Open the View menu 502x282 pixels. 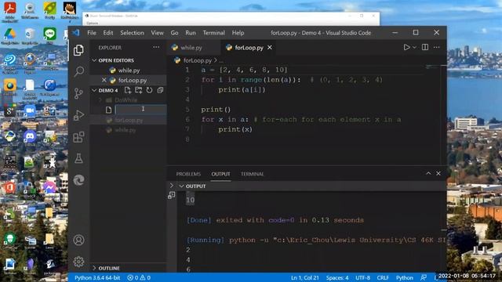pyautogui.click(x=157, y=33)
